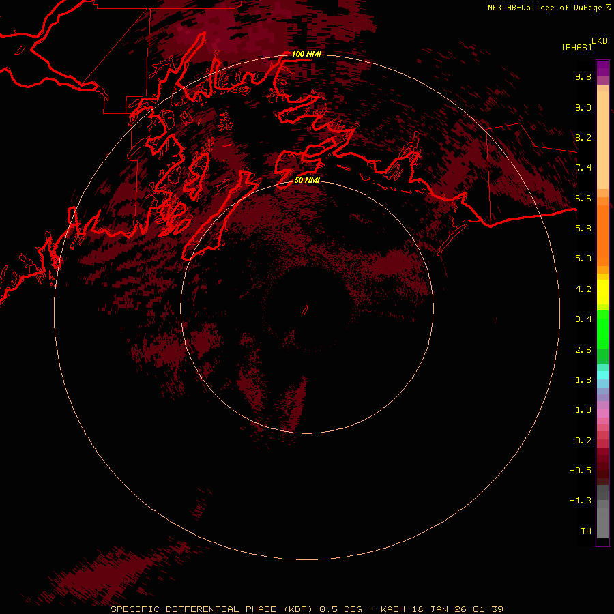Click the -1.3 scale label
614x614 pixels.
tap(581, 501)
